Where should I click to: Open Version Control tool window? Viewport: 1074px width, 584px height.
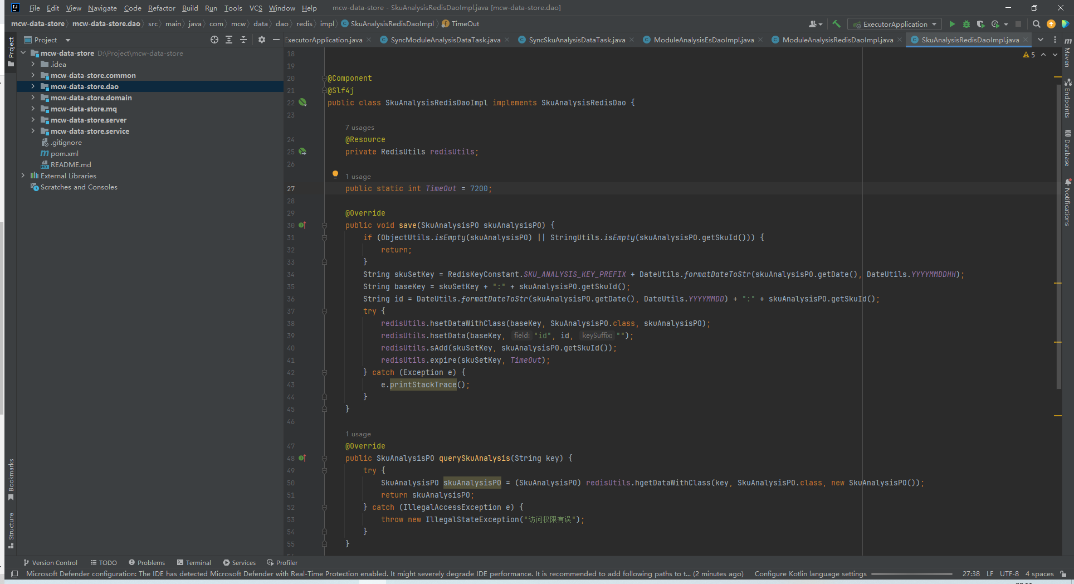click(x=50, y=562)
